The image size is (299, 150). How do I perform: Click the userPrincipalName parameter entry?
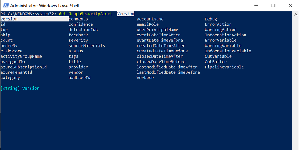pos(157,30)
